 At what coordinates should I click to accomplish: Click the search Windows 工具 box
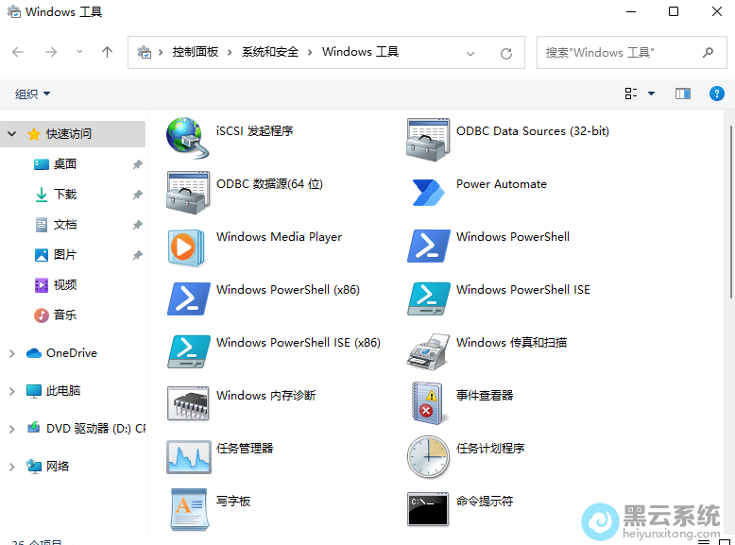pyautogui.click(x=619, y=53)
